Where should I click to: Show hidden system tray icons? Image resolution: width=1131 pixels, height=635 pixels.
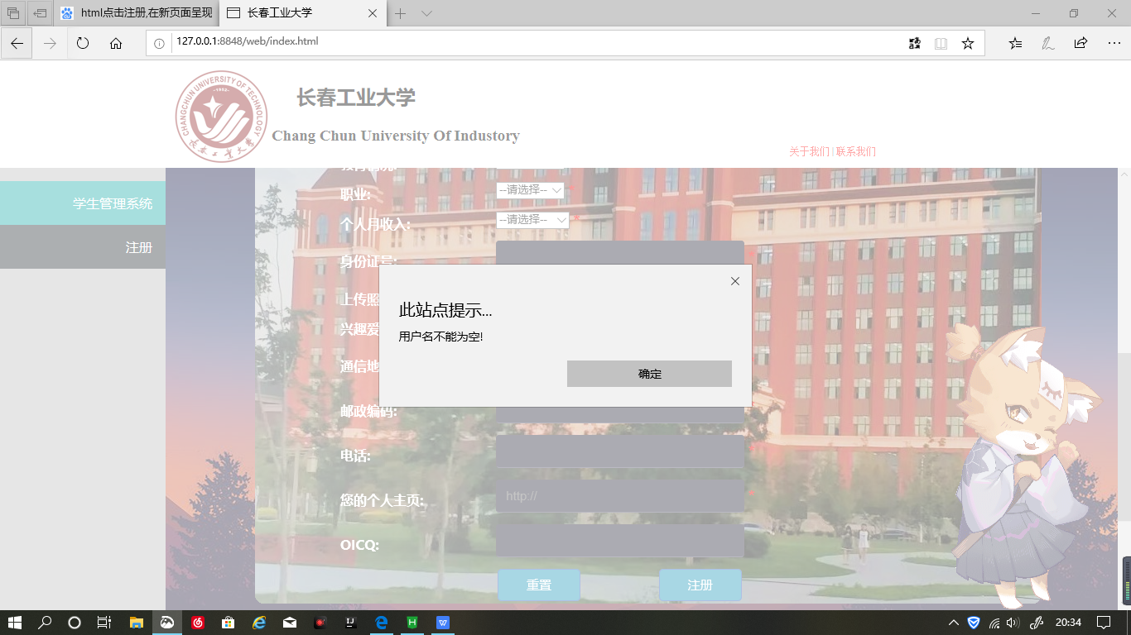(x=954, y=623)
